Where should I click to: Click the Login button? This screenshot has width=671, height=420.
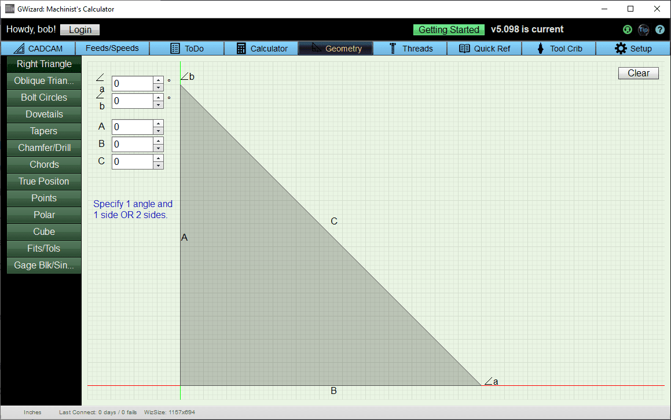pos(79,30)
